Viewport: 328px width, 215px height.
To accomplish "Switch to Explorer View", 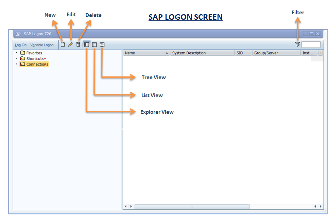I will pos(86,44).
